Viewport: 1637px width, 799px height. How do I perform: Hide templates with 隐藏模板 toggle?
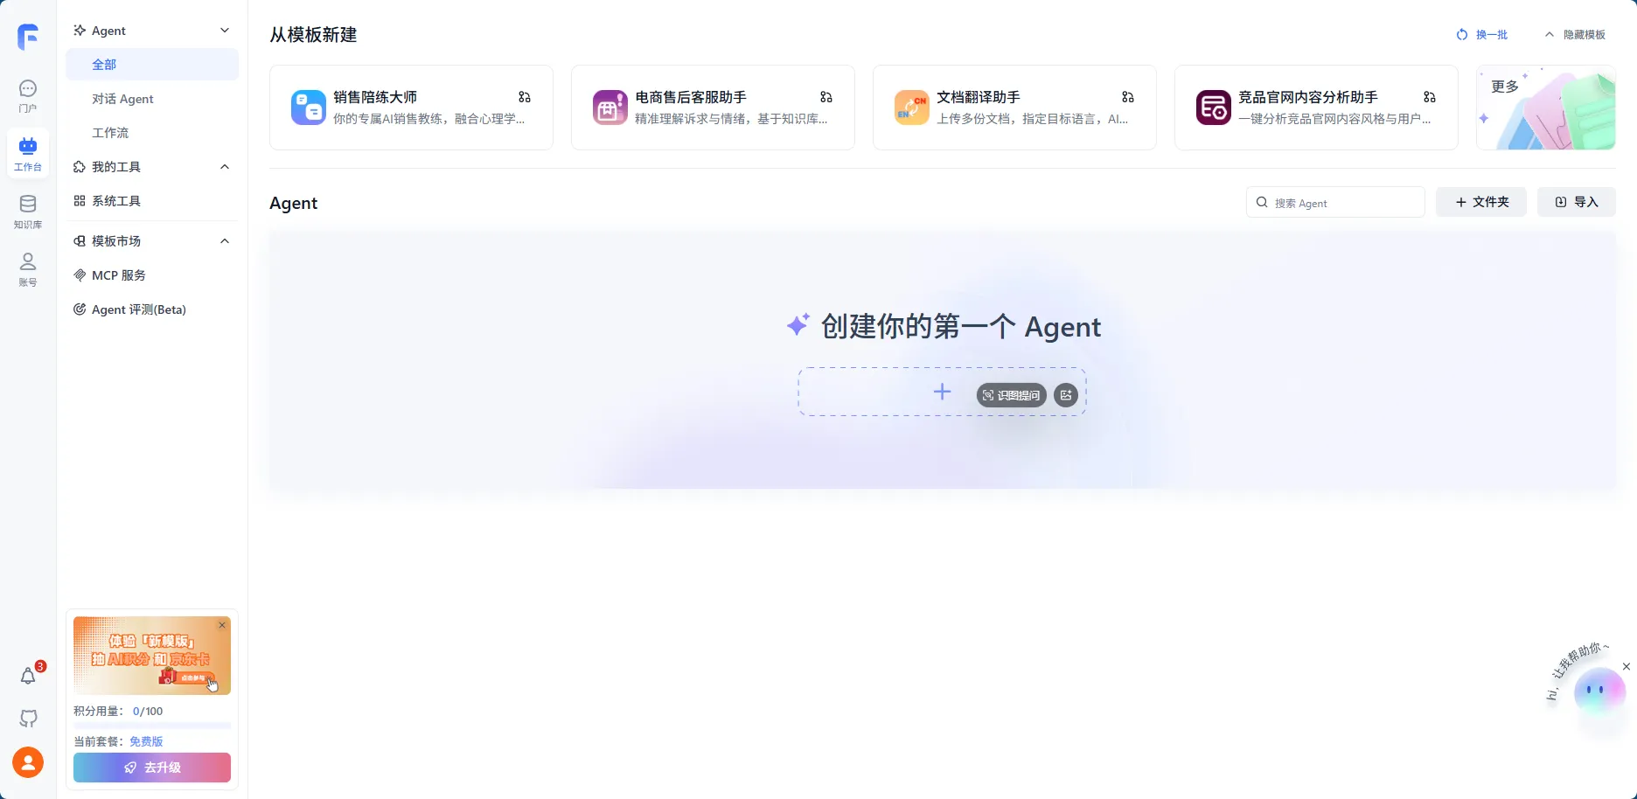pos(1575,35)
